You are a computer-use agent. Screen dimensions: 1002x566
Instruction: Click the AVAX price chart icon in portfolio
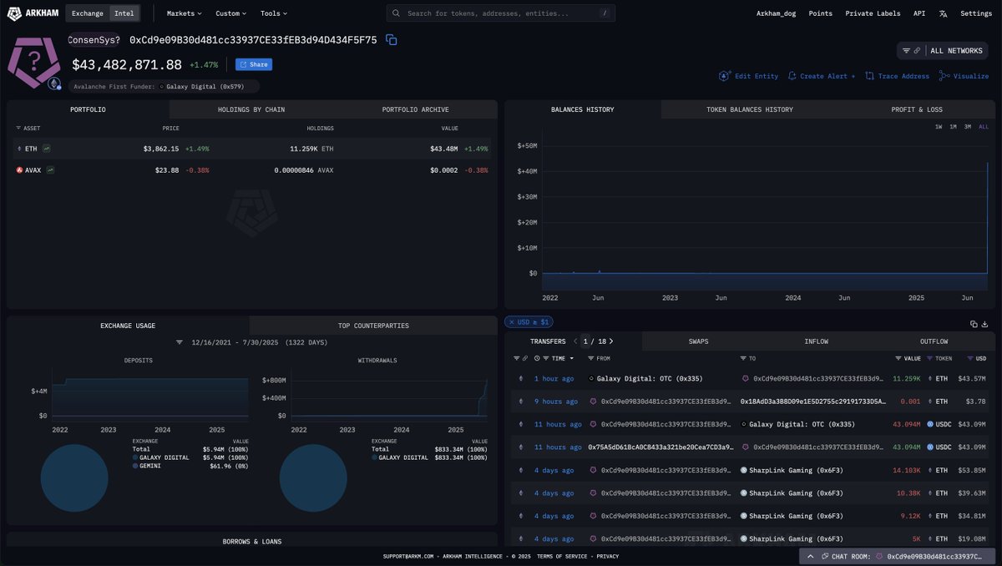point(51,170)
